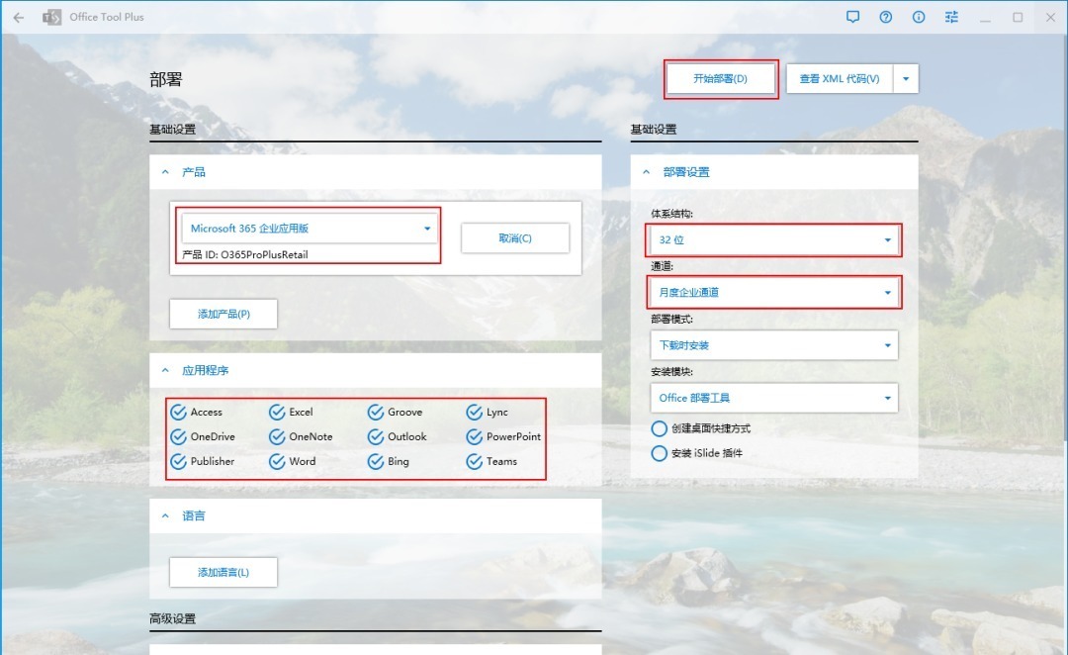Open the feedback chat bubble icon
The height and width of the screenshot is (655, 1068).
853,17
